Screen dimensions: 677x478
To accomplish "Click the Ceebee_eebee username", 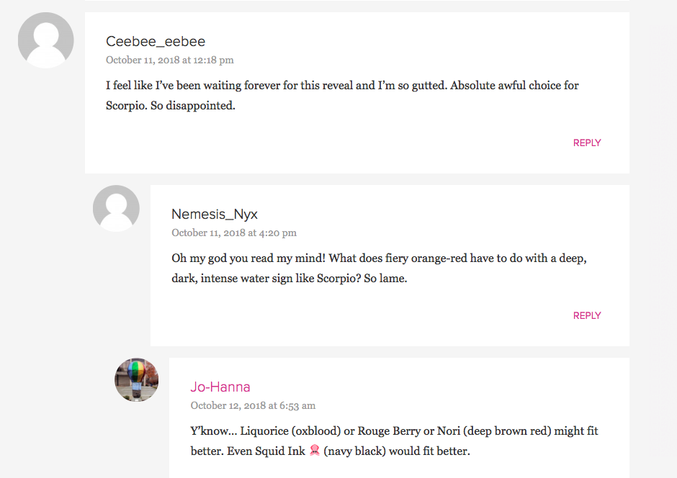I will point(156,41).
